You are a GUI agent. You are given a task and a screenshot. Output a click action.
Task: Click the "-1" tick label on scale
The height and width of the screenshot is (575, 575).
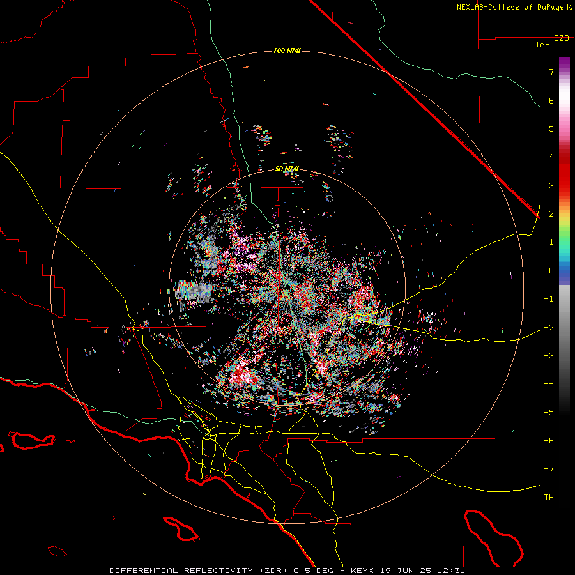point(549,299)
